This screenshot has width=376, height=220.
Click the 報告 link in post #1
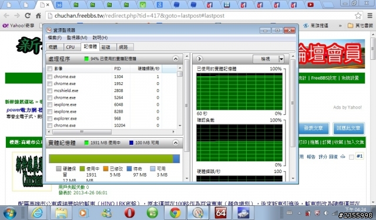point(311,157)
